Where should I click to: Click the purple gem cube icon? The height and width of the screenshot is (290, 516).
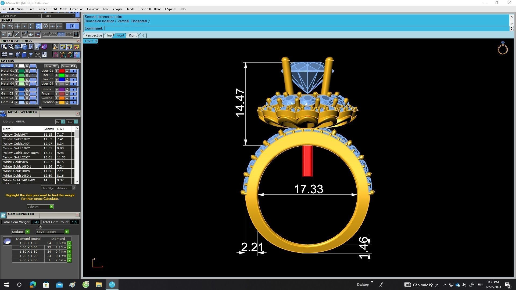[44, 47]
